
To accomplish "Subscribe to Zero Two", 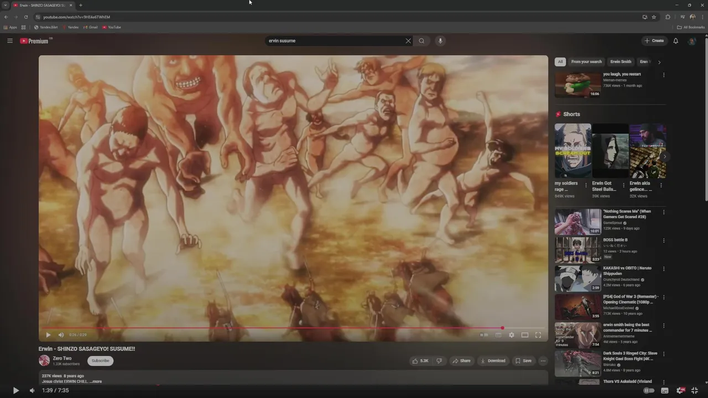I will click(x=100, y=361).
